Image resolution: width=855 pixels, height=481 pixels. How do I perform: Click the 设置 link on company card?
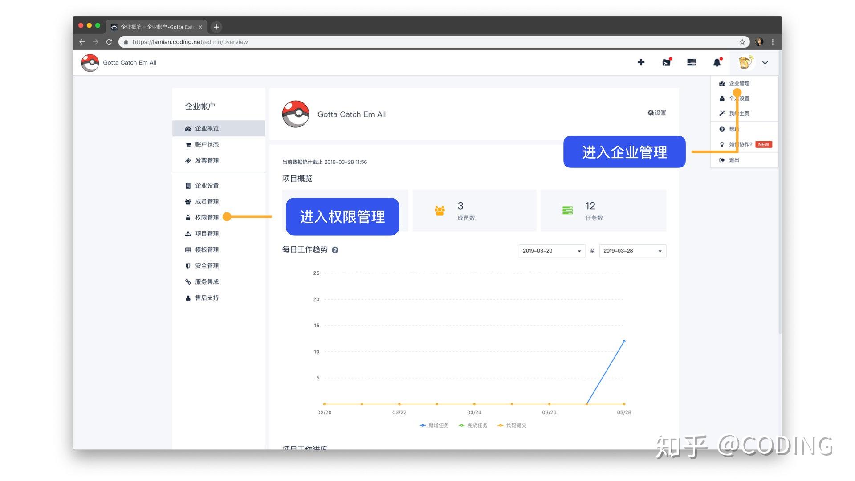pyautogui.click(x=657, y=113)
